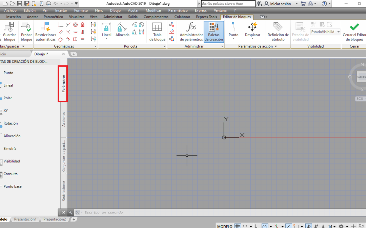Delete constraints icon in Administrar panel

click(172, 24)
